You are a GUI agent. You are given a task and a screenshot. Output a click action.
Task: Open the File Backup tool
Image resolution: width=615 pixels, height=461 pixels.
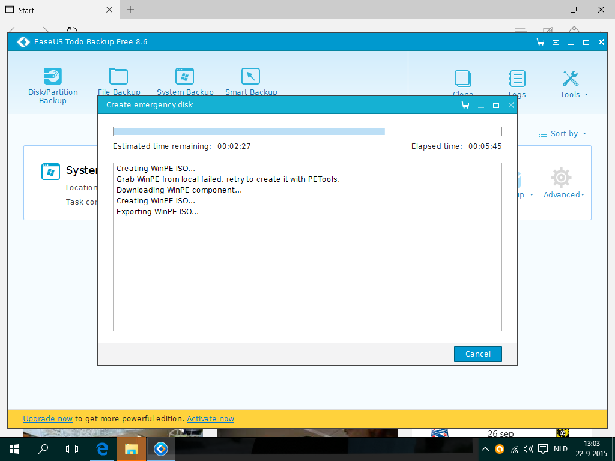(119, 82)
